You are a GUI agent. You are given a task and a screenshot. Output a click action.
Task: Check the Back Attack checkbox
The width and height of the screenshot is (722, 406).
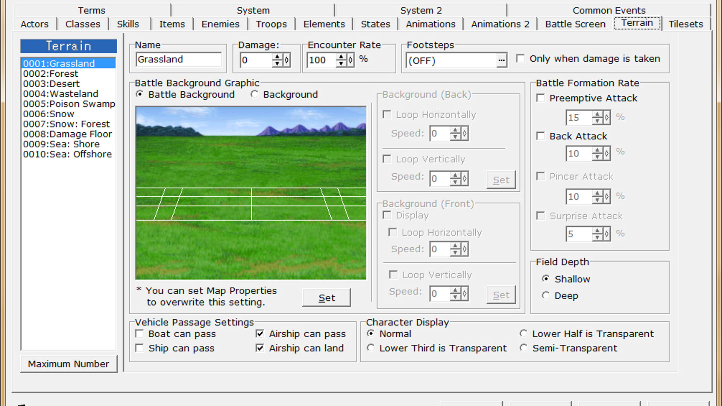coord(540,136)
